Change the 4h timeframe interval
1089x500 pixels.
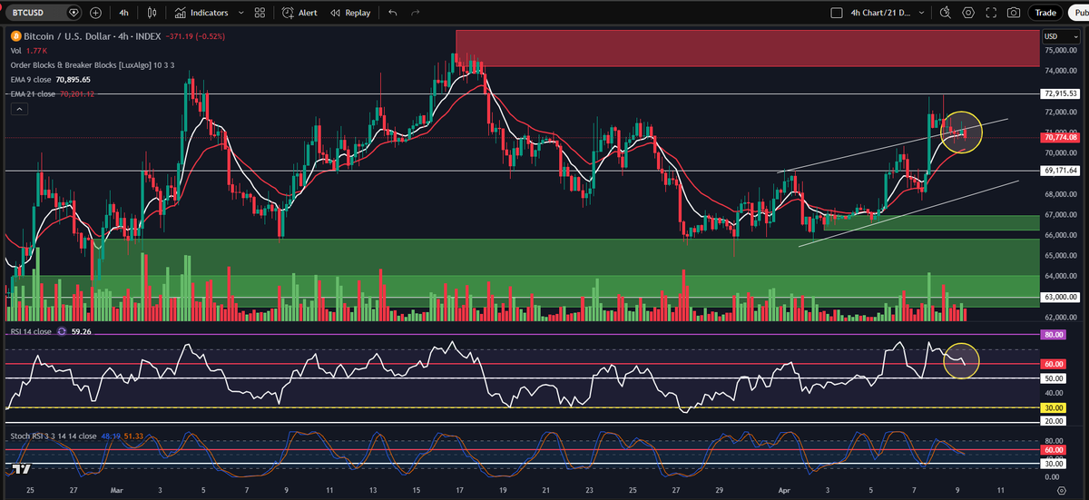pyautogui.click(x=123, y=13)
